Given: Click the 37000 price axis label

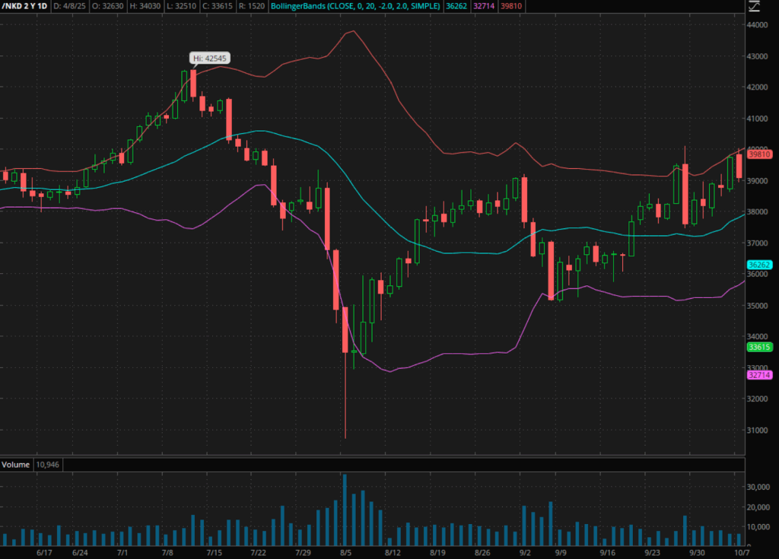Looking at the screenshot, I should (x=758, y=243).
